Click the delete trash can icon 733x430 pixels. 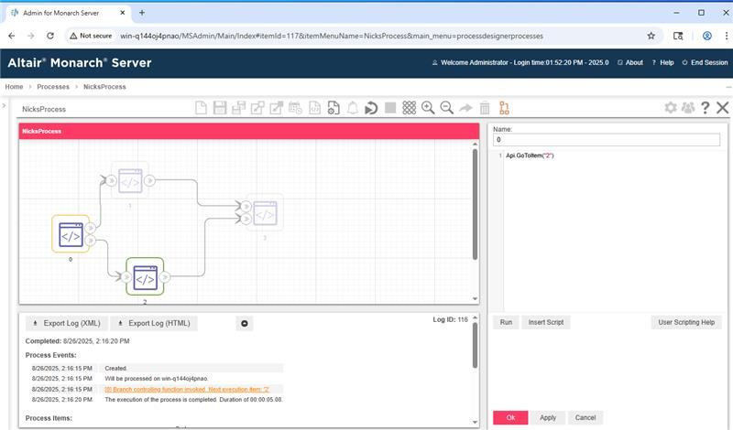(x=485, y=108)
